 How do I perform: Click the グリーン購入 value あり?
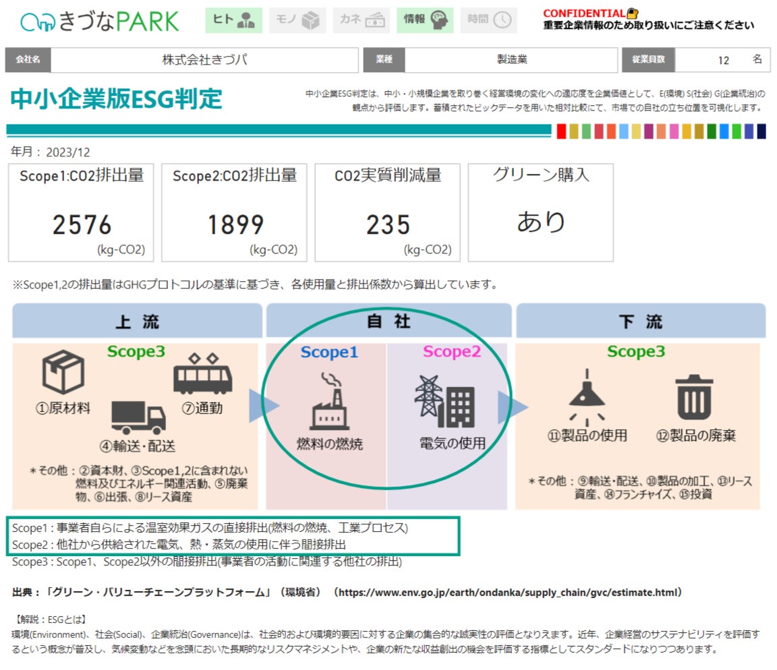click(x=541, y=221)
